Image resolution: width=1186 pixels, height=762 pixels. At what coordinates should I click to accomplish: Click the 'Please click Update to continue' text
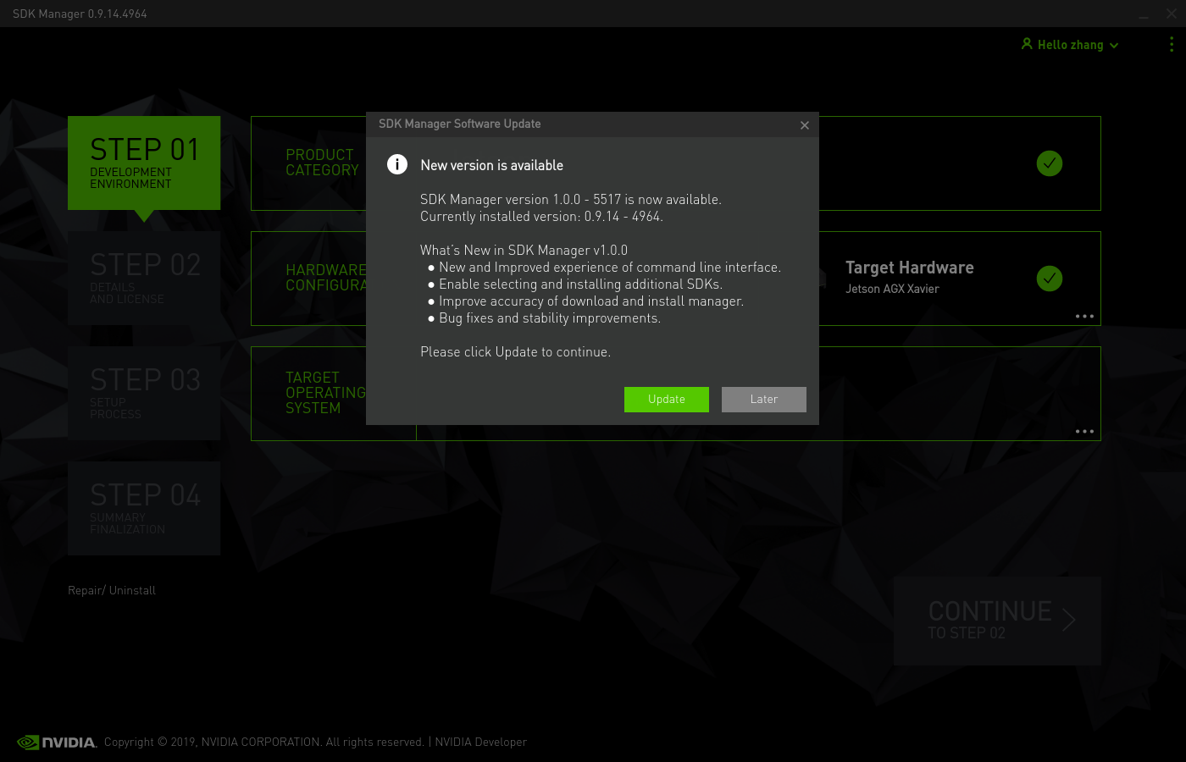515,352
